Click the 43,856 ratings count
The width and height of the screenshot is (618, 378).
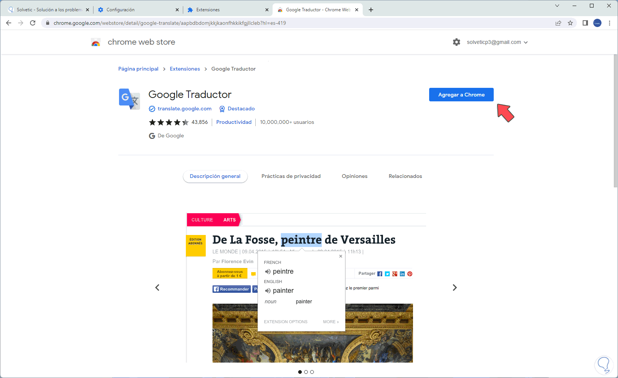[x=200, y=122]
